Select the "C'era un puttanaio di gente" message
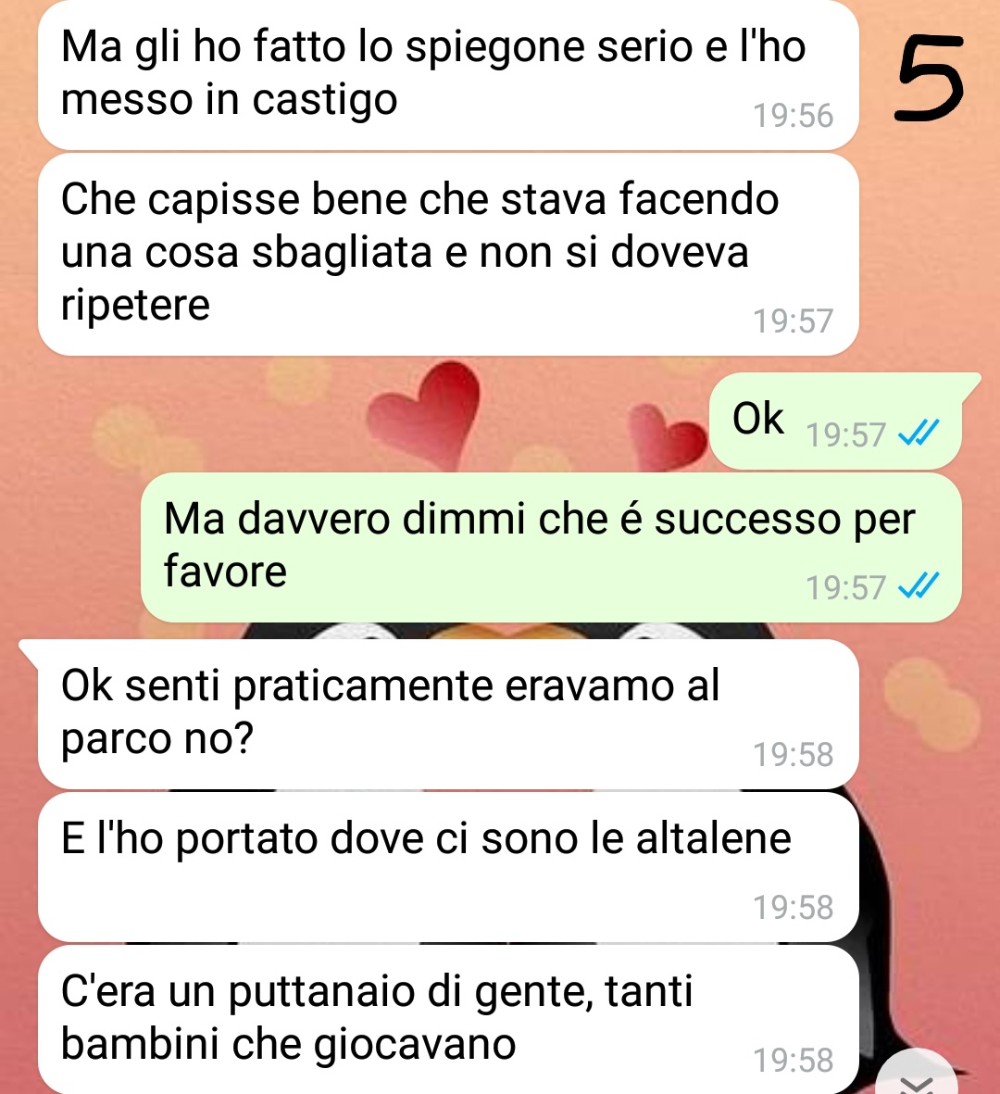 tap(448, 1020)
